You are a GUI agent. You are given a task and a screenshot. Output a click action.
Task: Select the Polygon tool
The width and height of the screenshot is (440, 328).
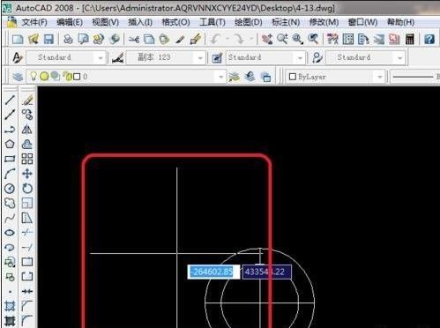(10, 144)
